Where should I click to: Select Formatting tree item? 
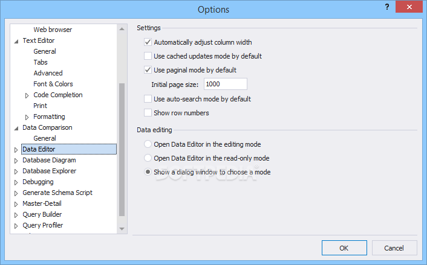49,117
